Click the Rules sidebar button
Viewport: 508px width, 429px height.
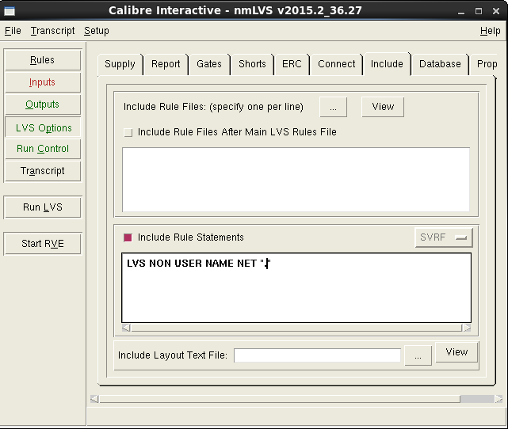[x=43, y=60]
